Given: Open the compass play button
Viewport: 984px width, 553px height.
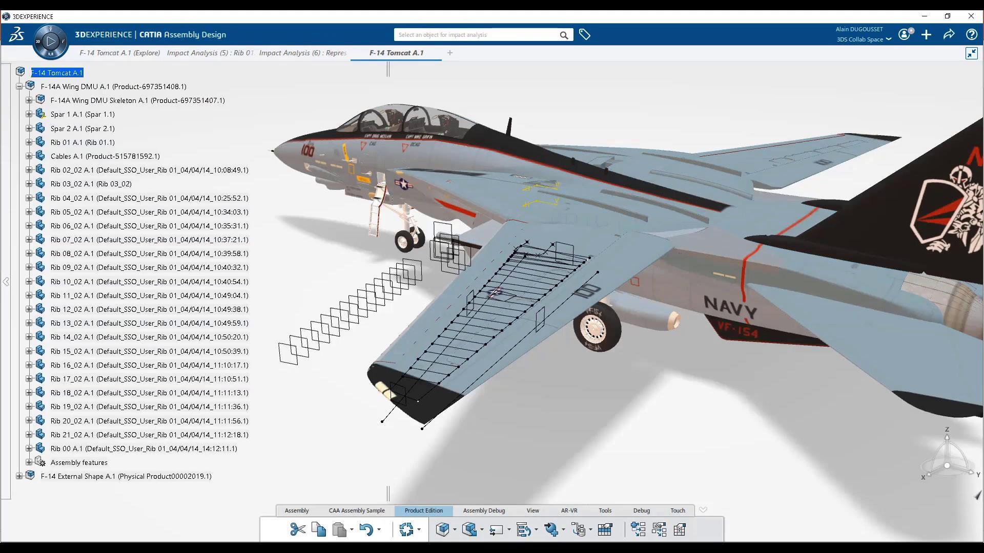Looking at the screenshot, I should click(x=50, y=41).
